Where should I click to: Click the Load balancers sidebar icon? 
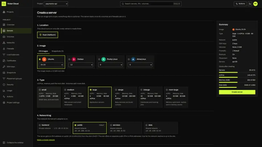pos(4,55)
